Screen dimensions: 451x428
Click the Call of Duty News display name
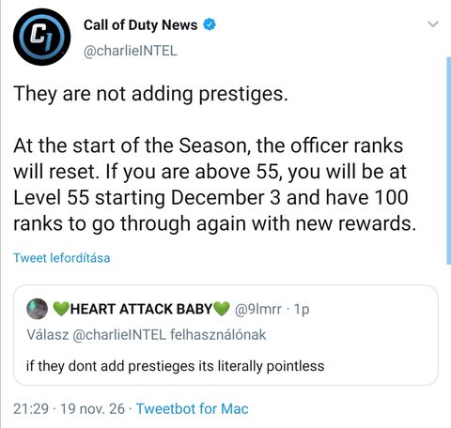click(140, 25)
